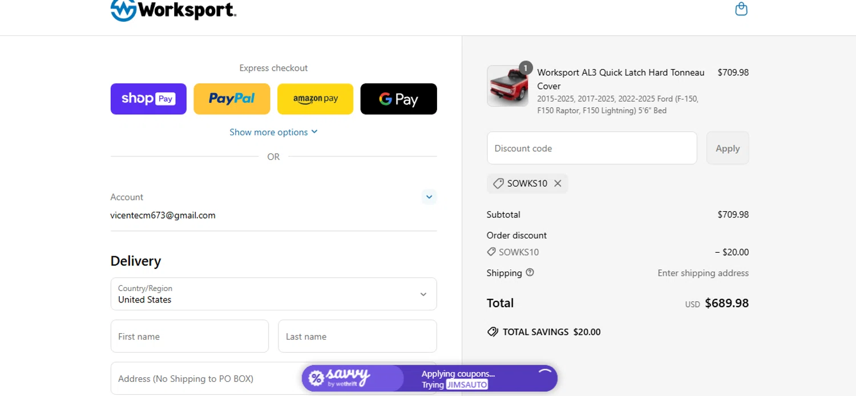856x396 pixels.
Task: Expand Show more options
Action: pyautogui.click(x=273, y=132)
